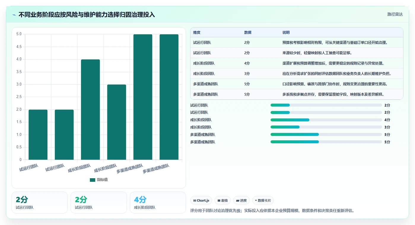Click the lightning icon beside the page title
The height and width of the screenshot is (225, 415).
(x=14, y=15)
